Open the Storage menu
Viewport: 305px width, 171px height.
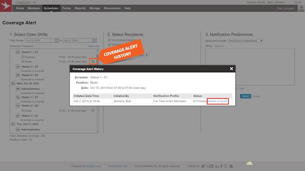coord(95,8)
